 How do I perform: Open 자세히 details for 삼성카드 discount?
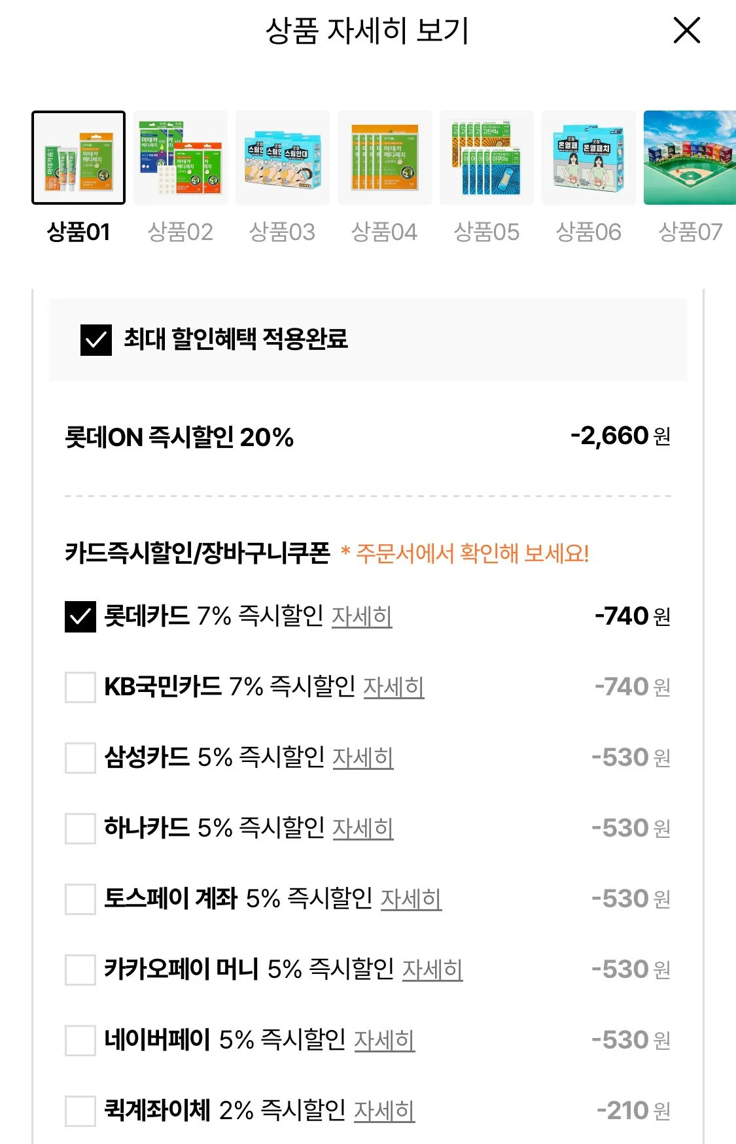click(364, 757)
